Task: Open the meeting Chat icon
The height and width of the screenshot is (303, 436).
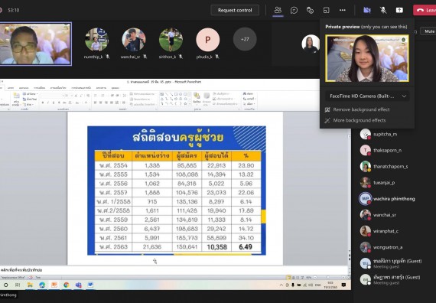Action: 294,10
